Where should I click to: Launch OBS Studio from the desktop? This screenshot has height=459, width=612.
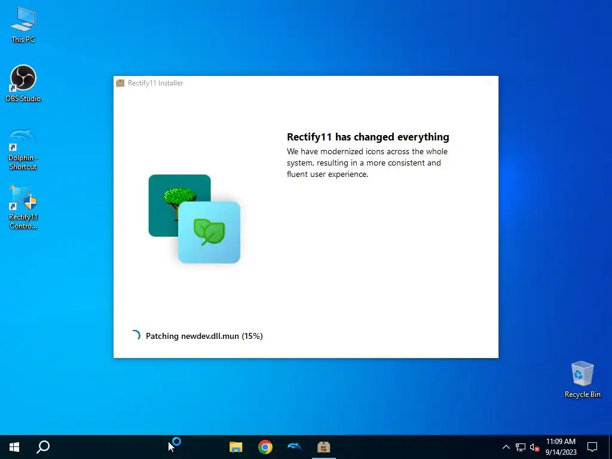(x=23, y=84)
